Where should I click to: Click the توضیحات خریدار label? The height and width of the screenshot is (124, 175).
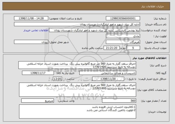click(157, 112)
